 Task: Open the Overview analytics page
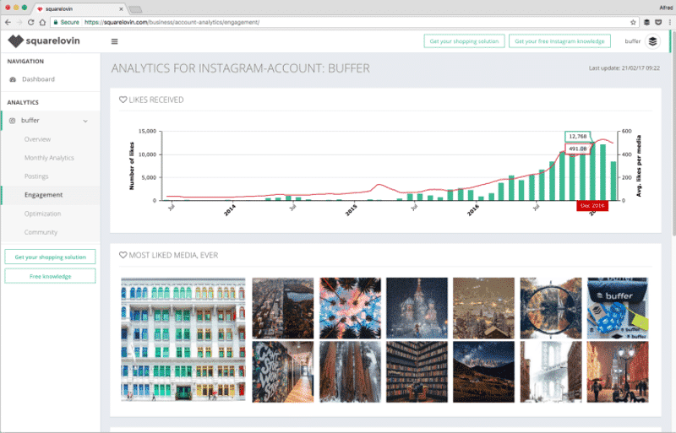click(37, 139)
